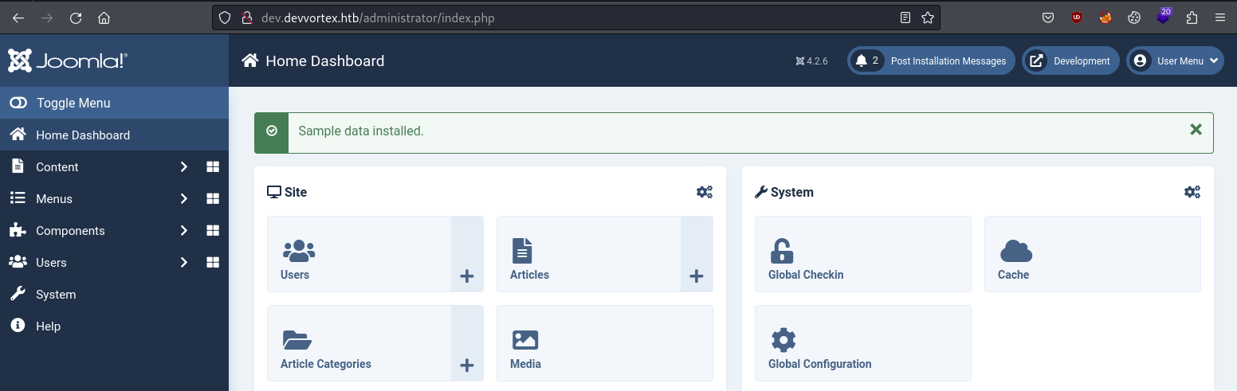Image resolution: width=1237 pixels, height=391 pixels.
Task: Dismiss the Sample data installed alert
Action: click(1196, 129)
